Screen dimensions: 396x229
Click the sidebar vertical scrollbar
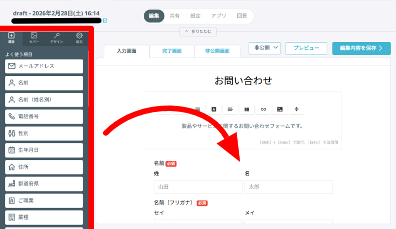coord(88,79)
